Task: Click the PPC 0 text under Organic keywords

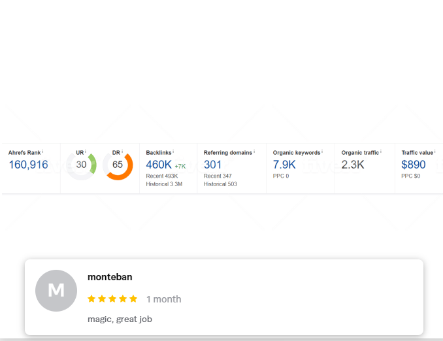Action: tap(281, 176)
